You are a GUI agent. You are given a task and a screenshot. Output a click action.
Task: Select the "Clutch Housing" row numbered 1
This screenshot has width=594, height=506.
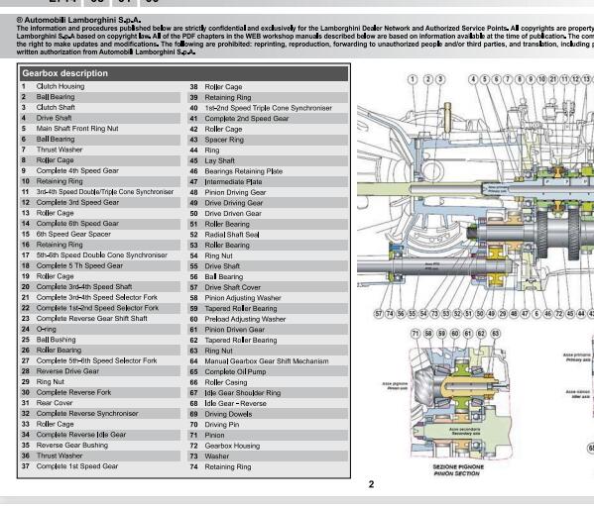100,86
